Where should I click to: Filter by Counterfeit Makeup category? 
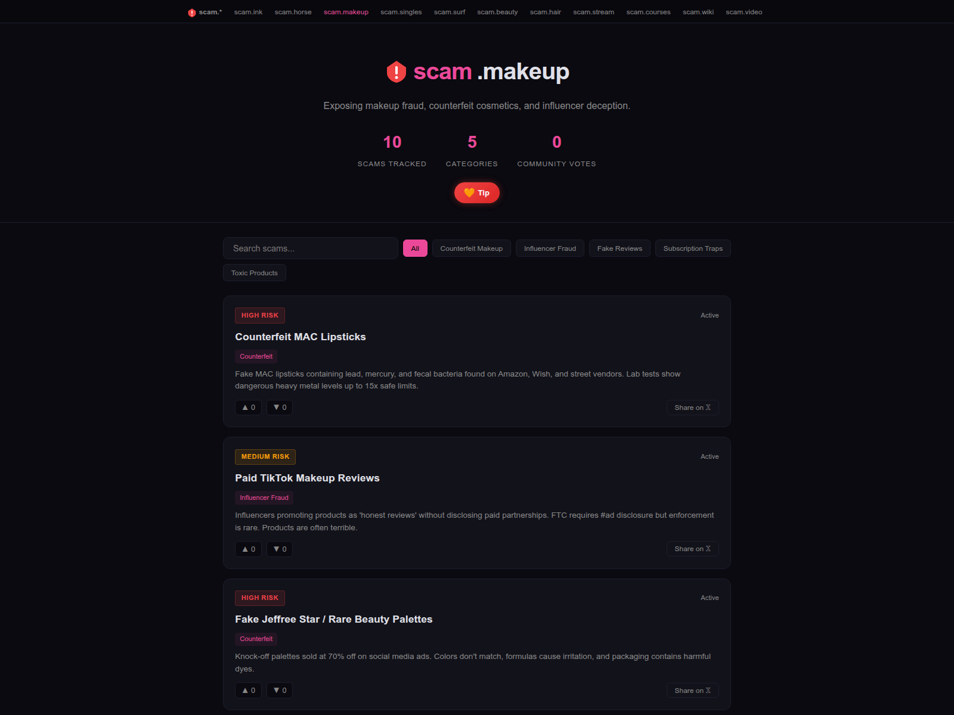[x=472, y=248]
